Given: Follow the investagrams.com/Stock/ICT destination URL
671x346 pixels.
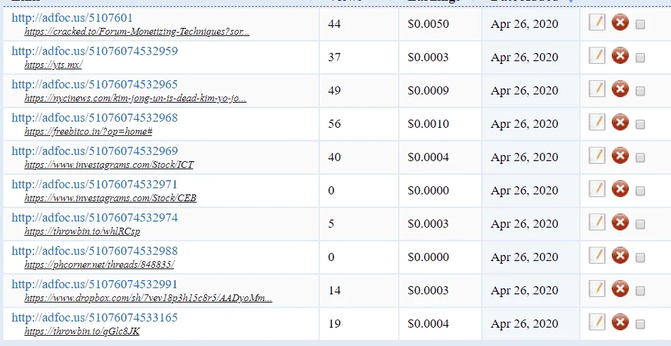Looking at the screenshot, I should coord(109,165).
